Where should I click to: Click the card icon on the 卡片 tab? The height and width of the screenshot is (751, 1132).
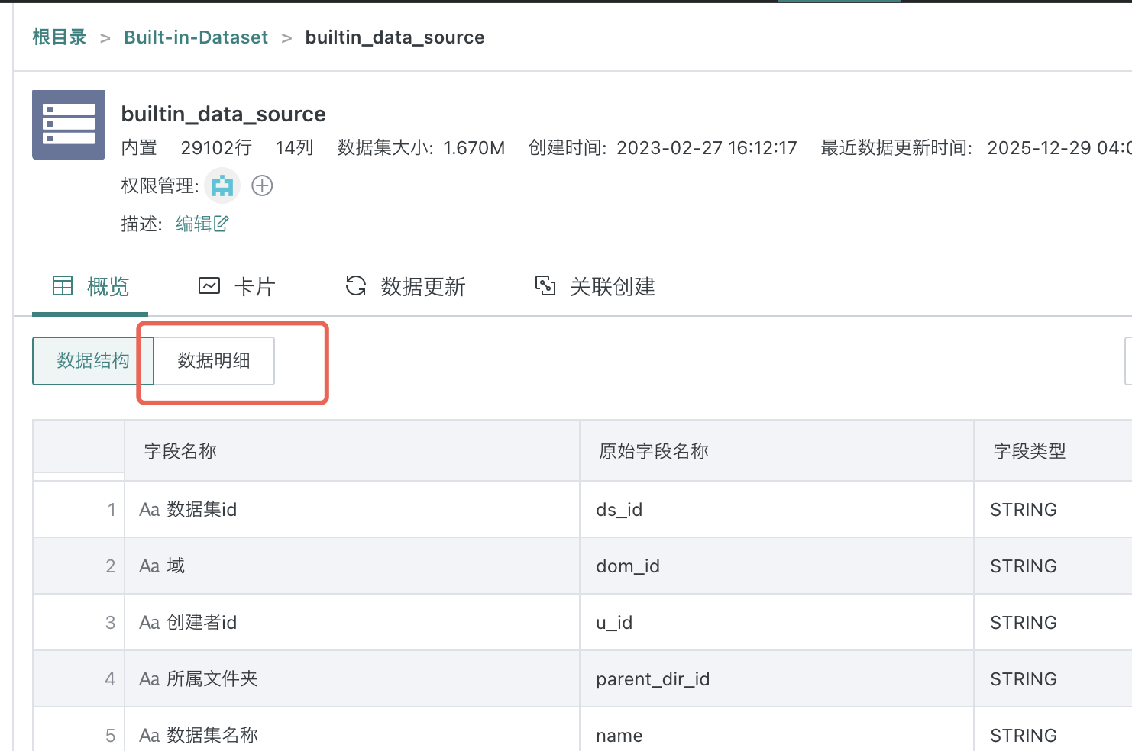[x=209, y=285]
